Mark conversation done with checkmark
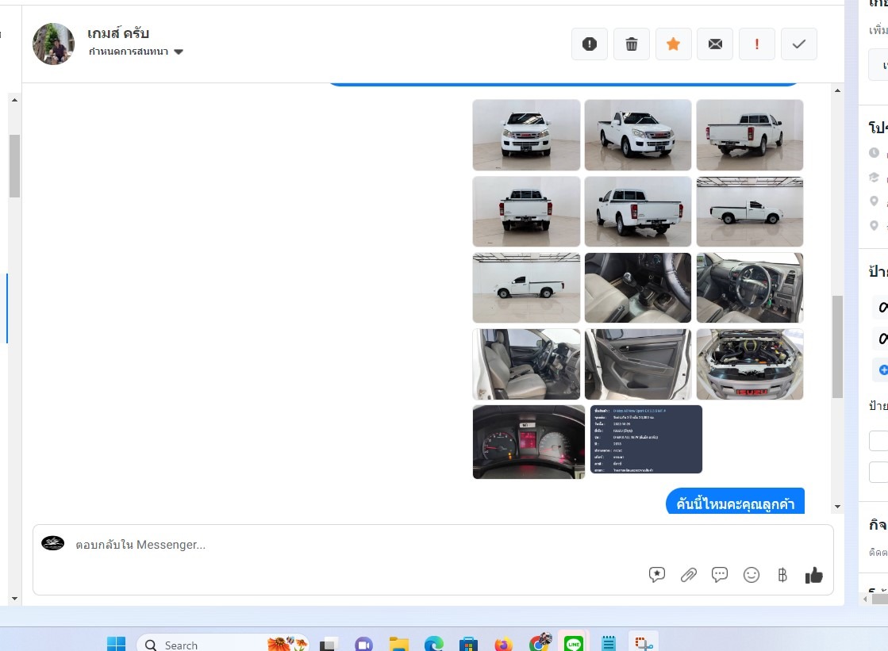The width and height of the screenshot is (888, 651). pos(799,44)
